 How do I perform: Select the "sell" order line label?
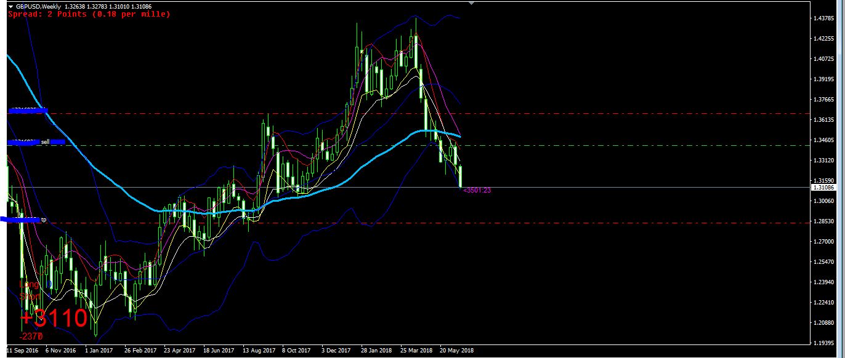tap(45, 142)
